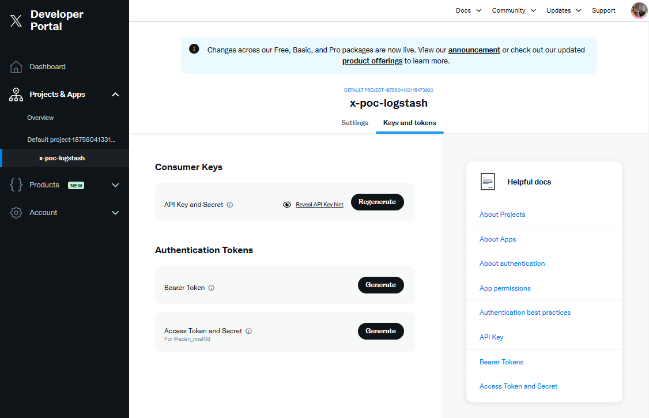Expand the Products section chevron
The image size is (649, 418).
(115, 185)
